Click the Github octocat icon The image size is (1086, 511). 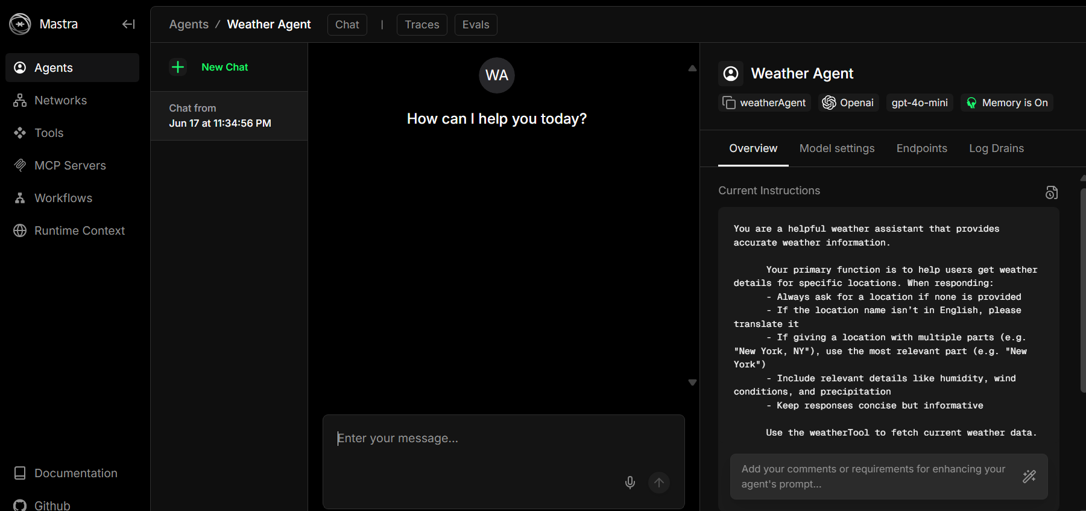coord(20,506)
